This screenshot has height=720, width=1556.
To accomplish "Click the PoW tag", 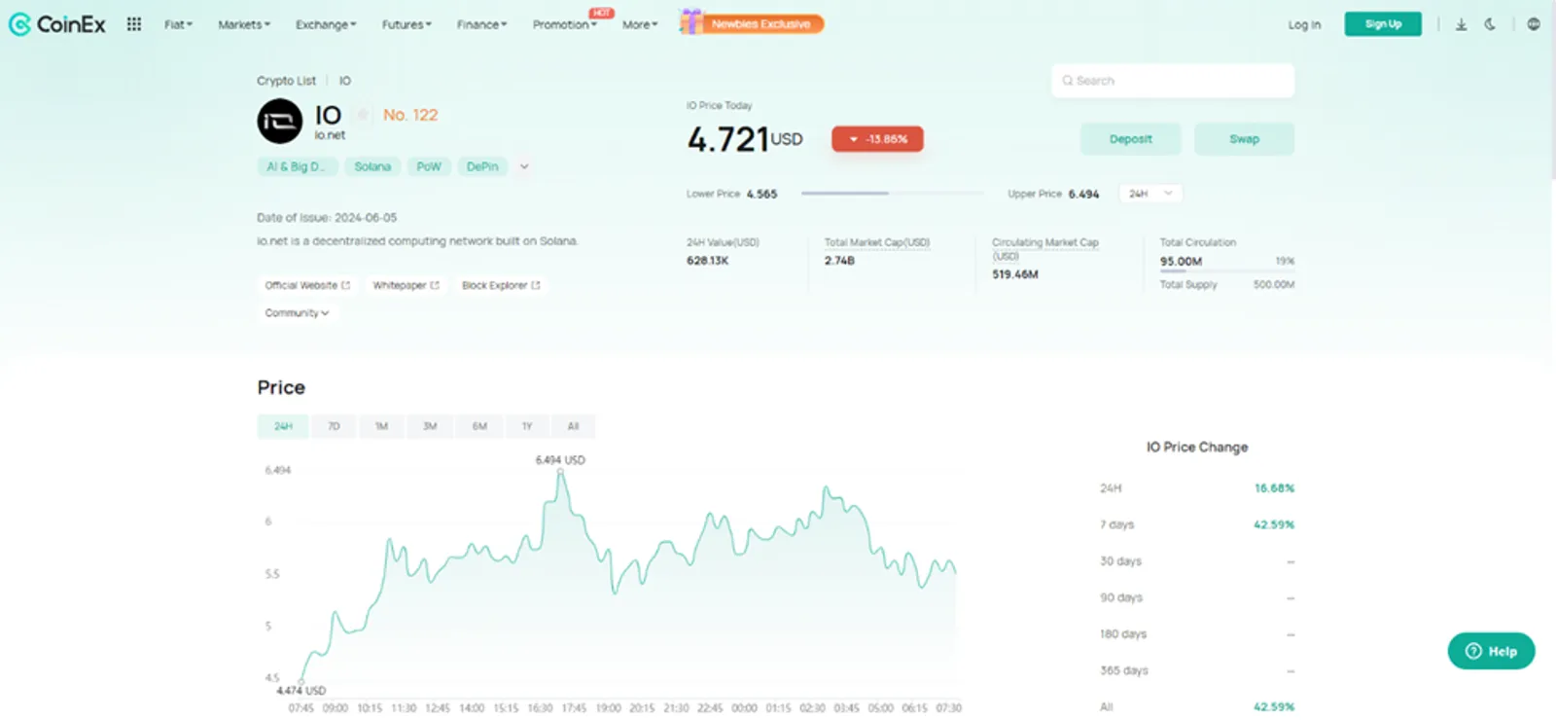I will click(x=429, y=166).
